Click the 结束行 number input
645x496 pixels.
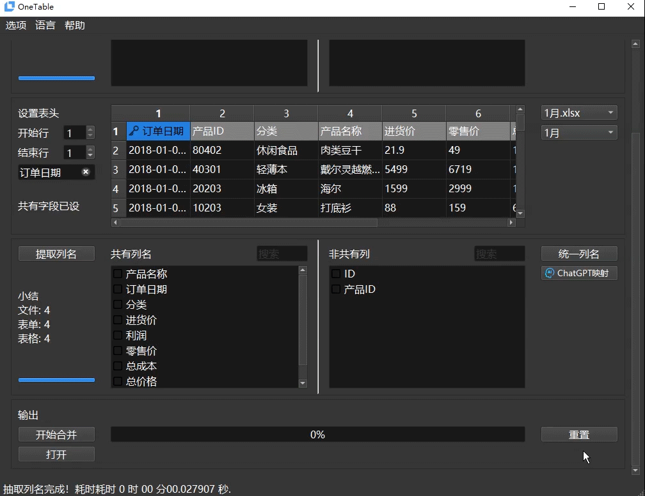tap(76, 153)
